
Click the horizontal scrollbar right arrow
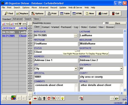(x=121, y=93)
